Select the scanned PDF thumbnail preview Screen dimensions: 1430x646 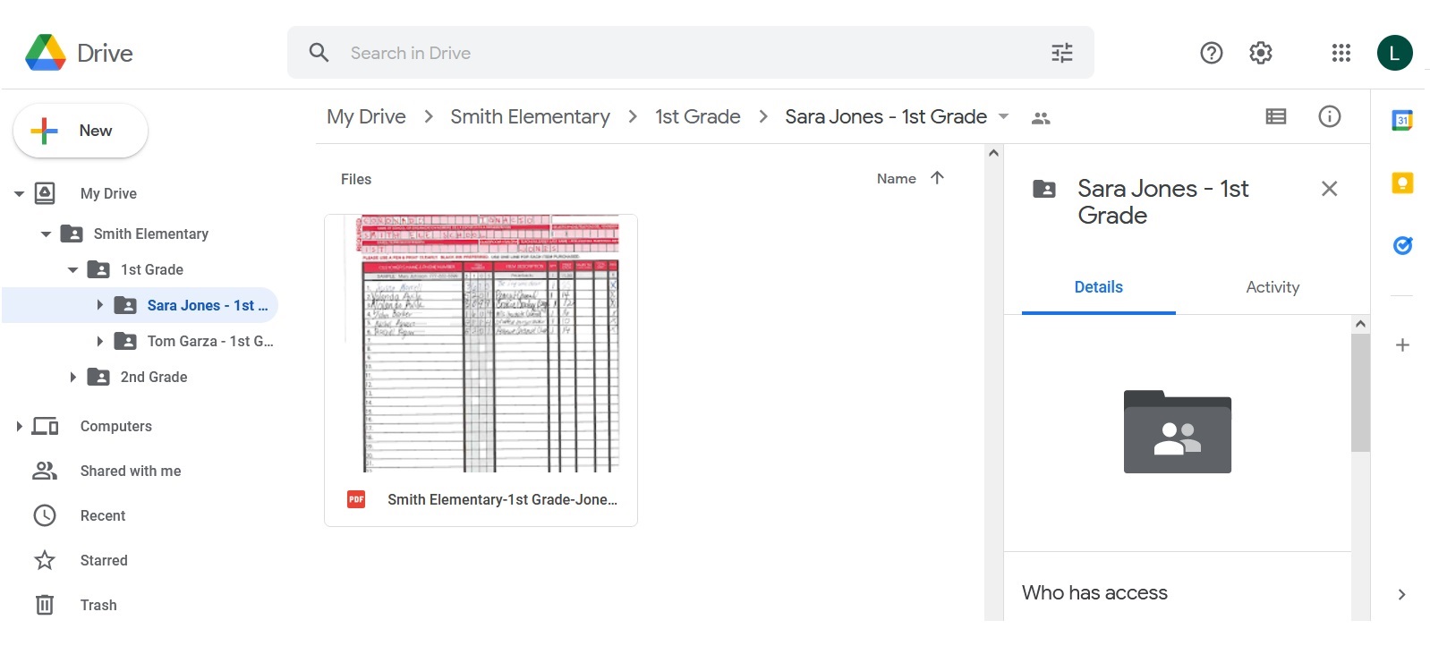coord(481,344)
